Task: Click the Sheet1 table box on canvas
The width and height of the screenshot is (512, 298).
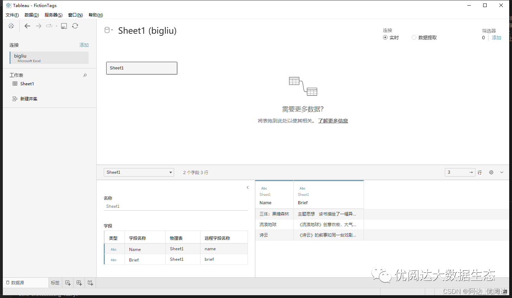Action: 142,68
